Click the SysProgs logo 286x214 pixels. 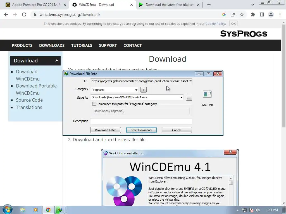(244, 34)
